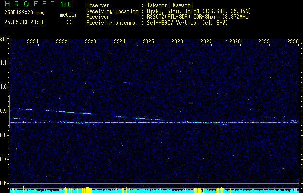Click the 0.9 kHz frequency axis label
Viewport: 303px width, 193px height.
click(4, 111)
